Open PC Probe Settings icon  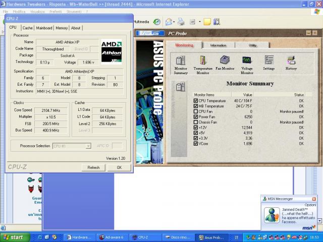(269, 63)
